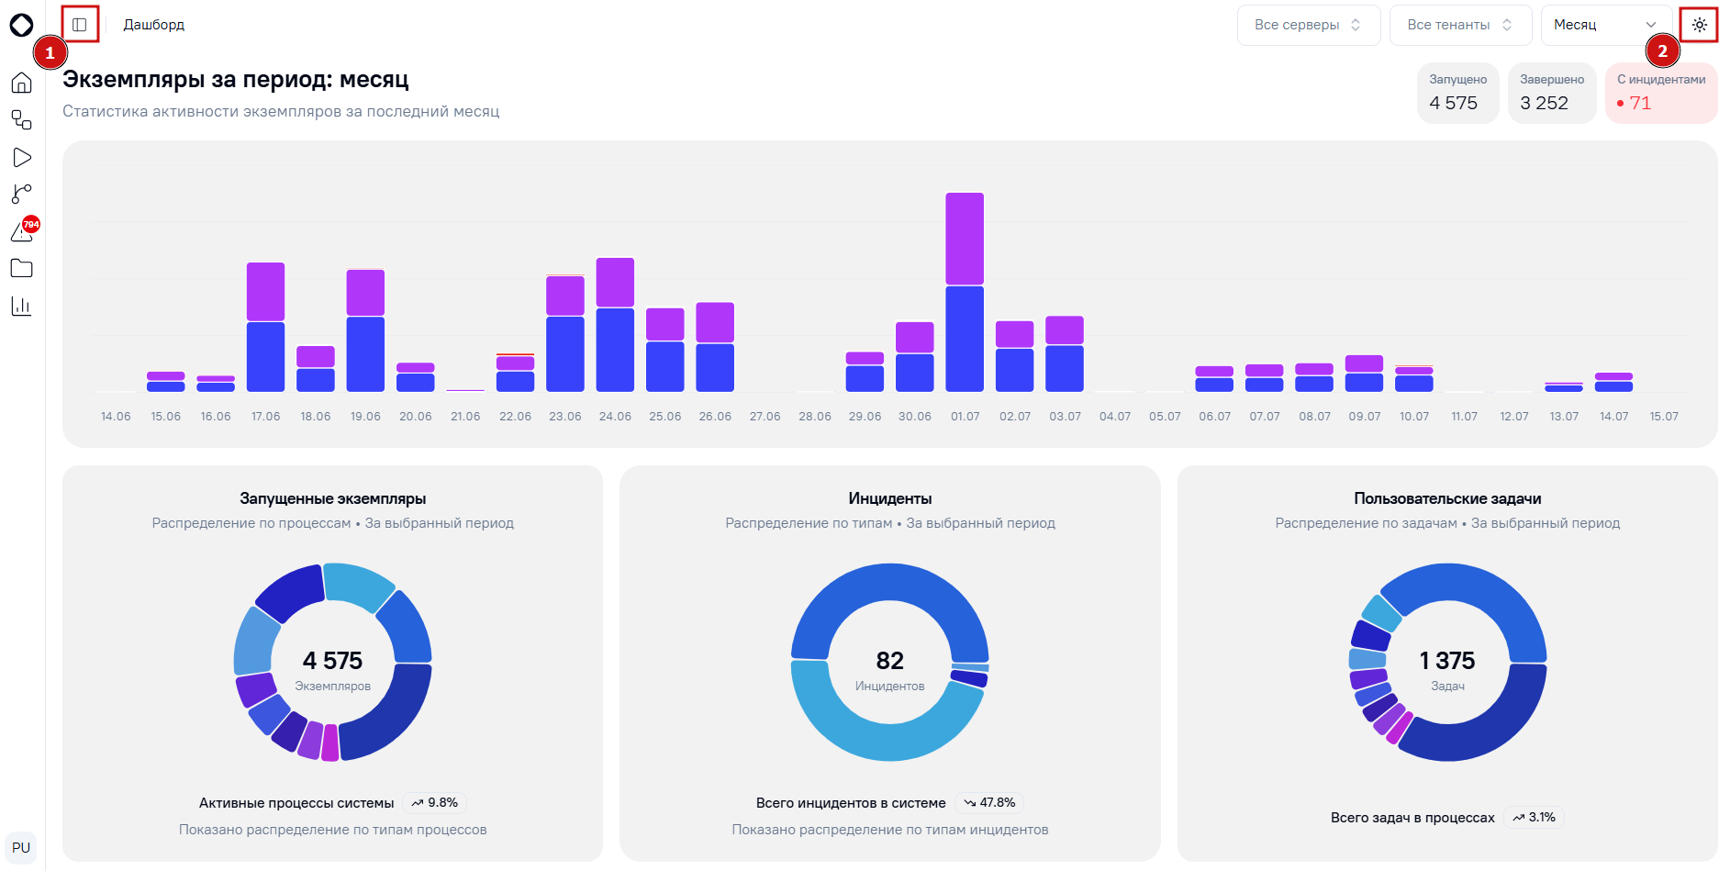
Task: Open the folder icon in sidebar
Action: (21, 268)
